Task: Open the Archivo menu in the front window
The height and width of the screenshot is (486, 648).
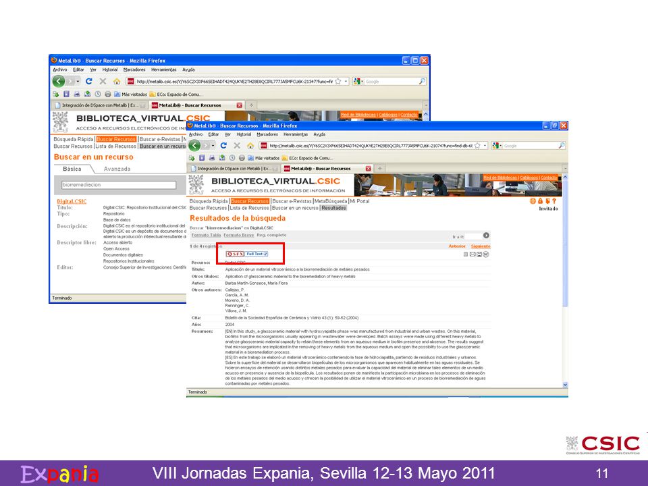Action: click(196, 134)
